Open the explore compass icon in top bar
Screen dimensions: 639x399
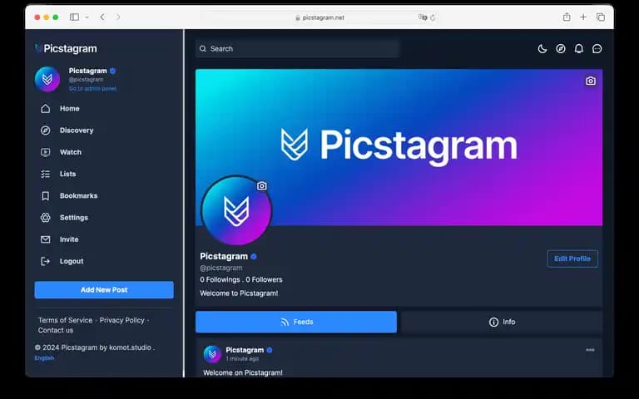[x=561, y=49]
